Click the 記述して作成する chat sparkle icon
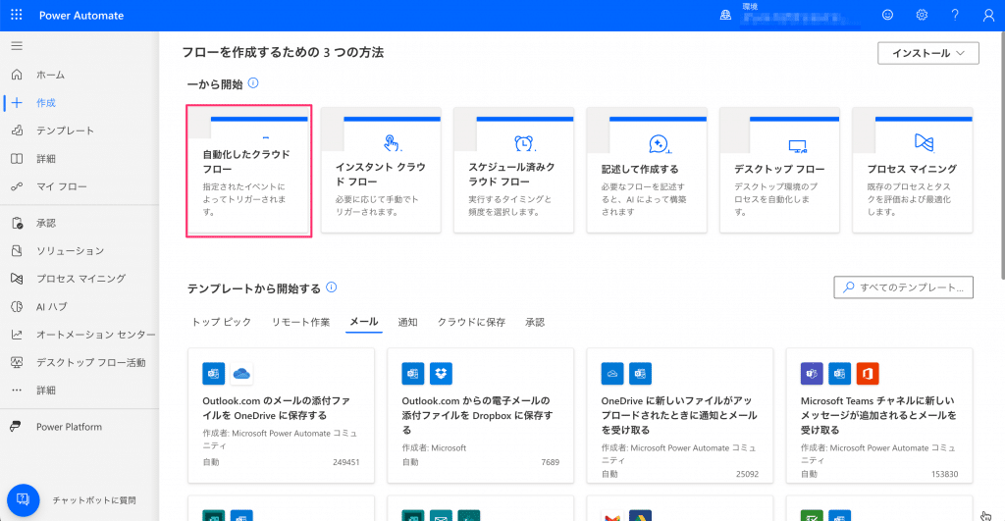The image size is (1005, 521). pyautogui.click(x=660, y=144)
